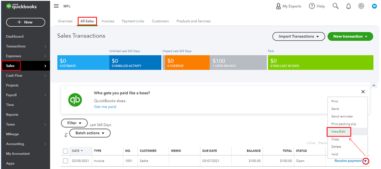This screenshot has height=169, width=381.
Task: Choose Send from action menu
Action: tap(347, 109)
